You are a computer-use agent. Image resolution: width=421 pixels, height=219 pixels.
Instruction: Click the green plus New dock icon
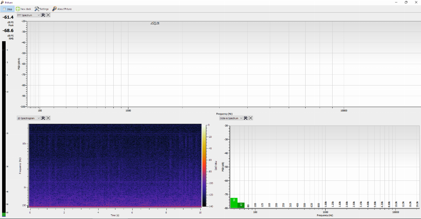(x=18, y=9)
